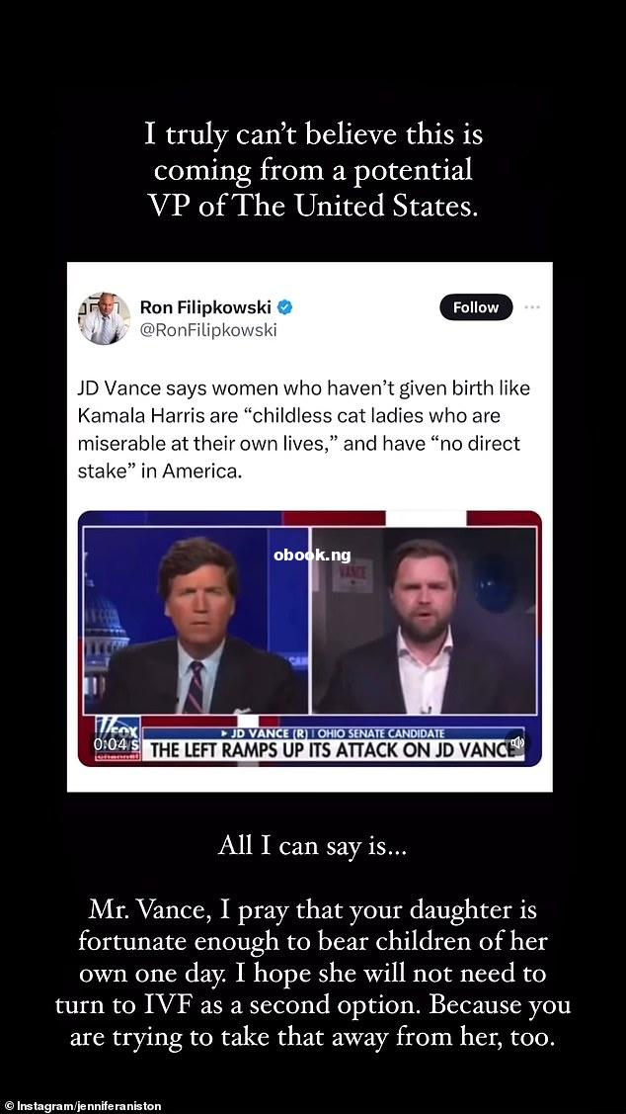The image size is (626, 1114).
Task: Click Ron Filipkowski's profile avatar
Action: [105, 317]
